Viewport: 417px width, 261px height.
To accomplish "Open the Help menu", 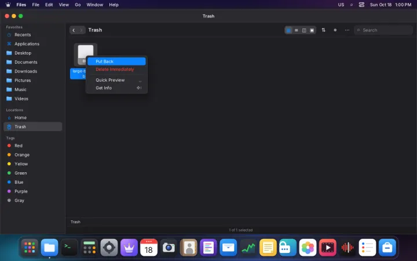I will [114, 5].
